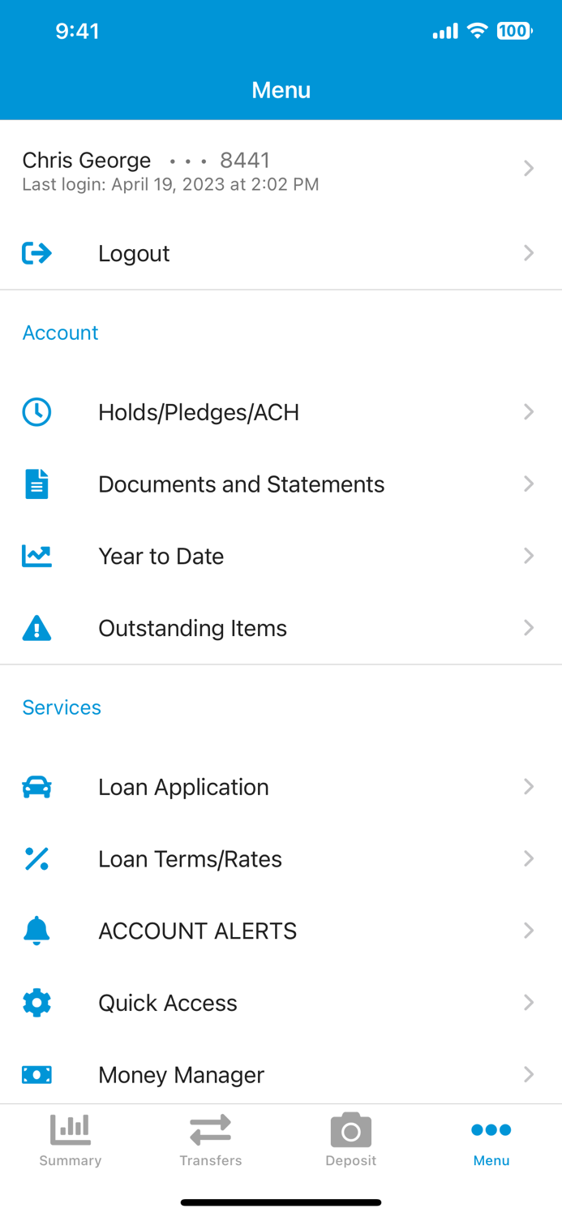Screen dimensions: 562x1217
Task: Click the Loan Application car icon
Action: tap(36, 786)
